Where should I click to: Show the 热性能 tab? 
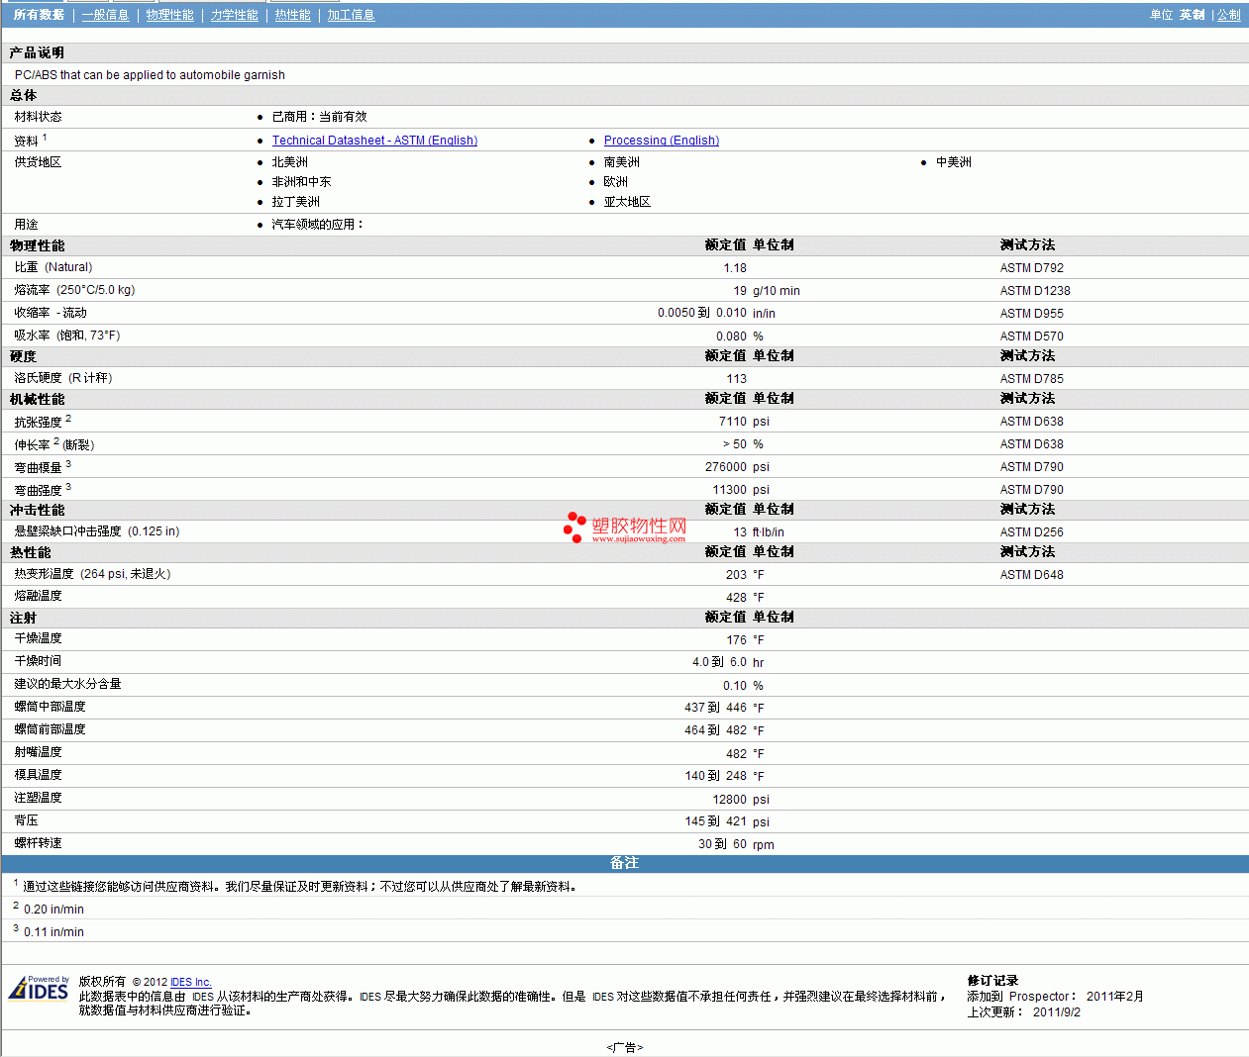292,15
